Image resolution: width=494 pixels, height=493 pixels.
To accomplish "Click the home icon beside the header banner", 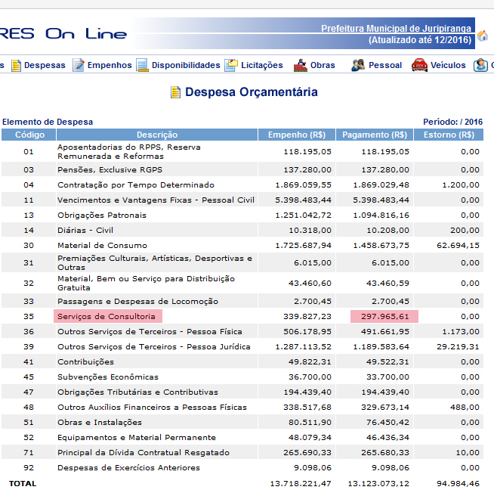I will pyautogui.click(x=483, y=36).
